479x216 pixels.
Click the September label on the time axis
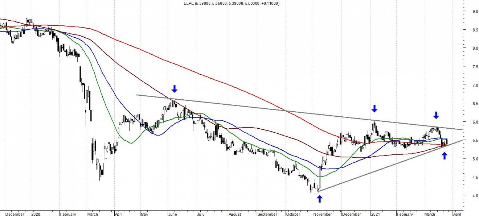267,214
